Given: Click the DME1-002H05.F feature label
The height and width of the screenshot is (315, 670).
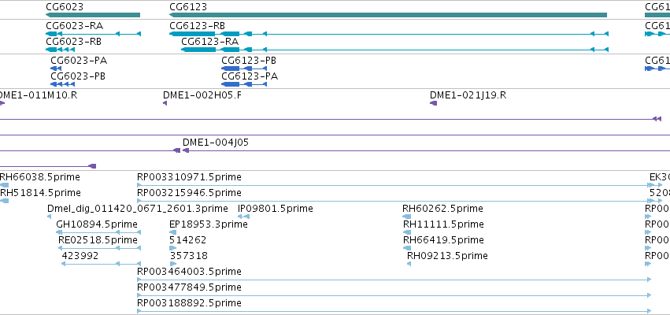Looking at the screenshot, I should click(x=202, y=94).
